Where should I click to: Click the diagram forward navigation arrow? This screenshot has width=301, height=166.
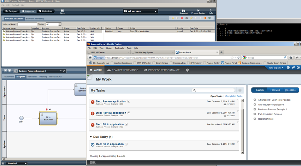[10, 71]
